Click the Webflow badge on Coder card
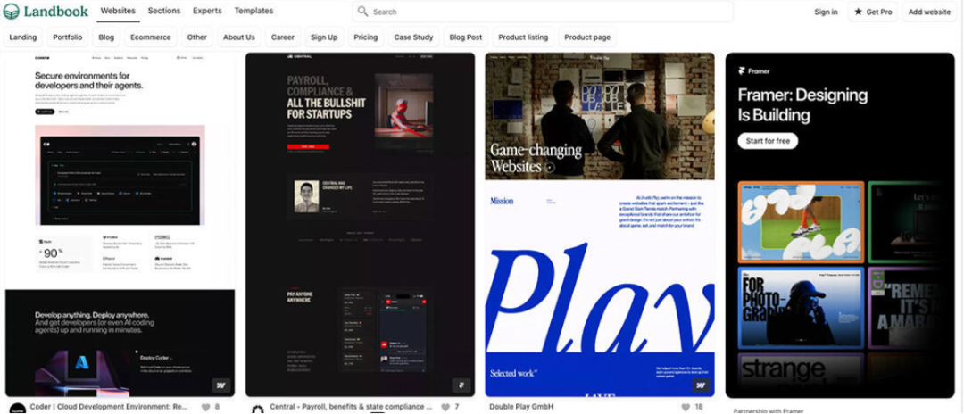 point(220,385)
